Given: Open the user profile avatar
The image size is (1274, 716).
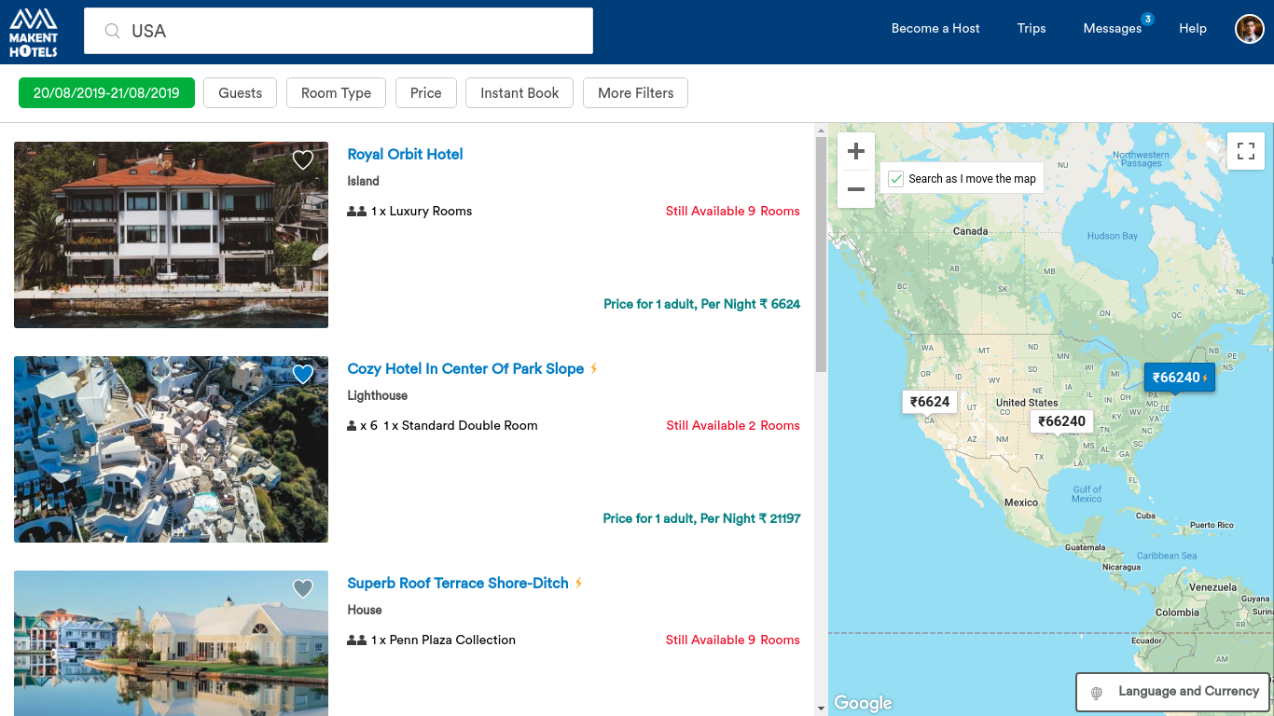Looking at the screenshot, I should [x=1249, y=29].
